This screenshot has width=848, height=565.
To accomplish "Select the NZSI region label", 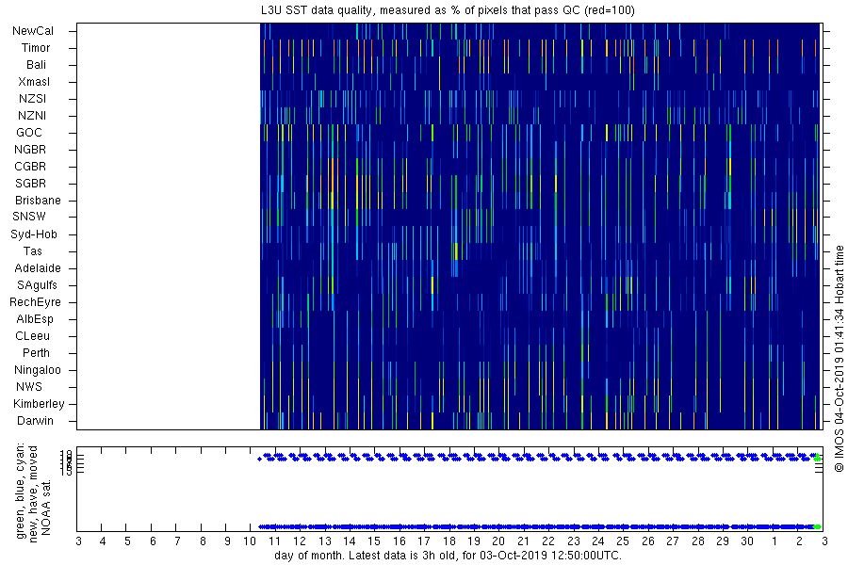I will tap(32, 99).
